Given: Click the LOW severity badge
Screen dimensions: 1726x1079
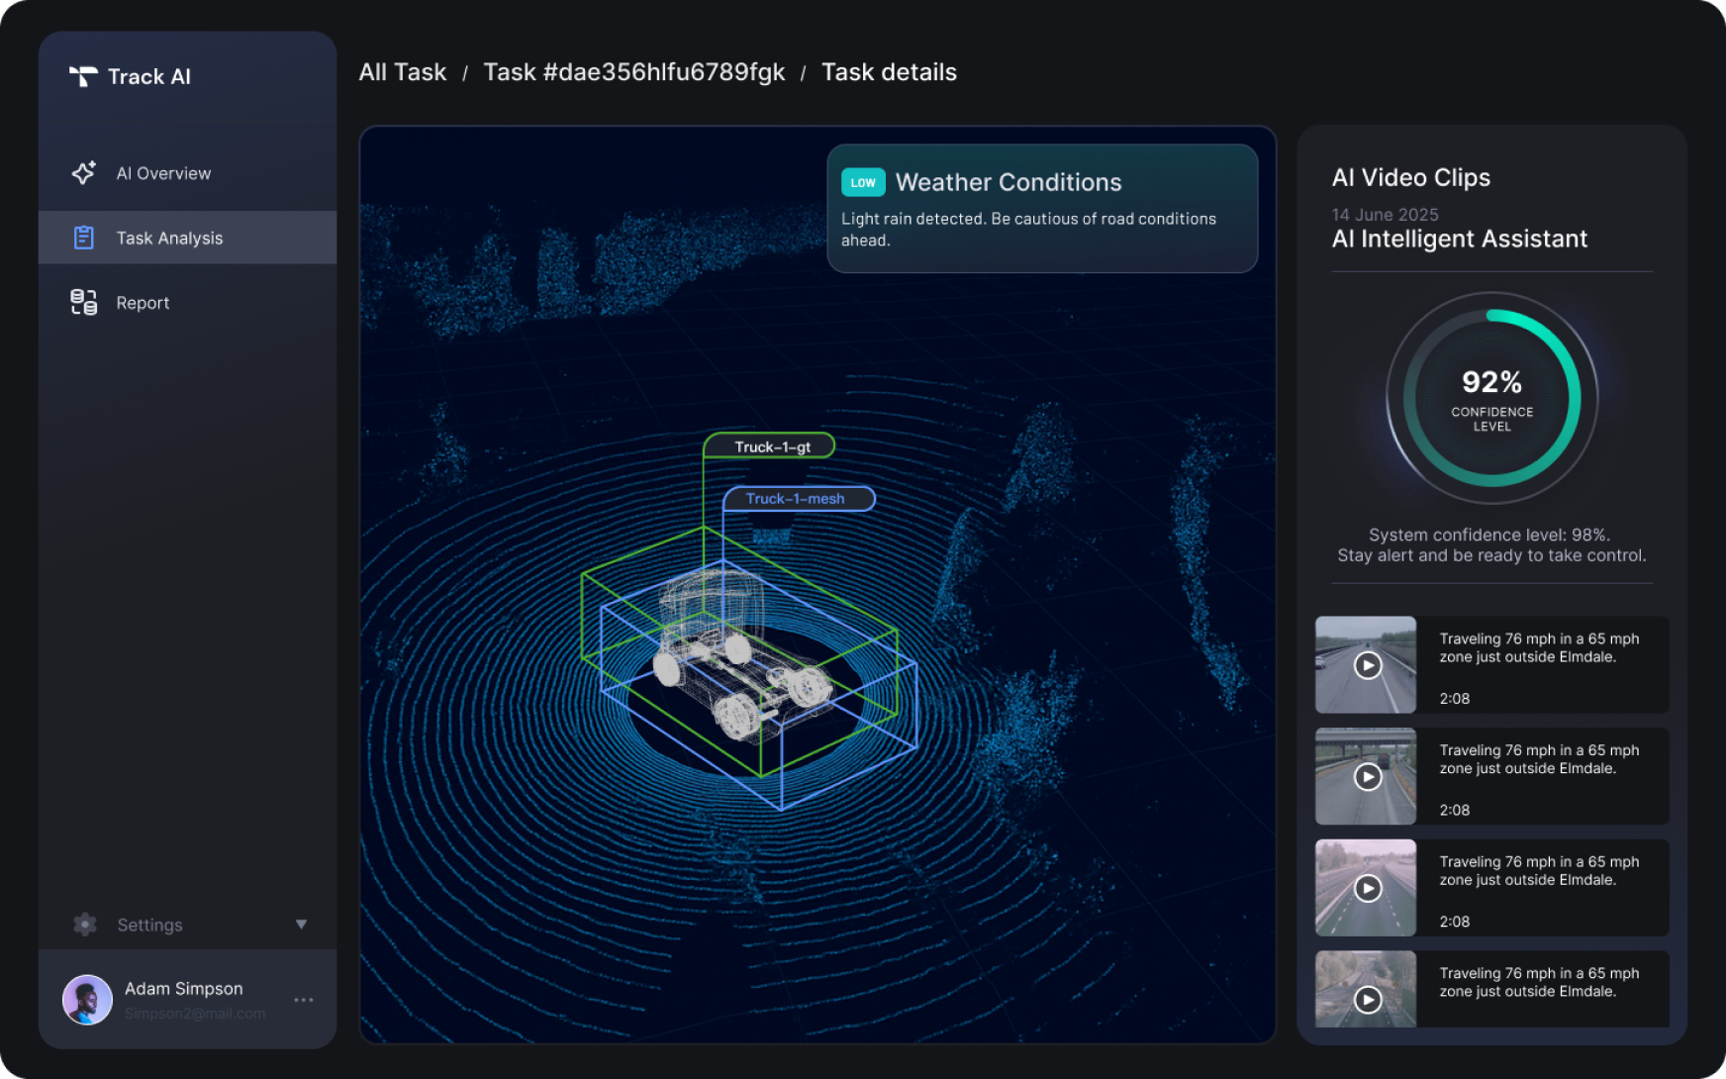Looking at the screenshot, I should tap(863, 182).
